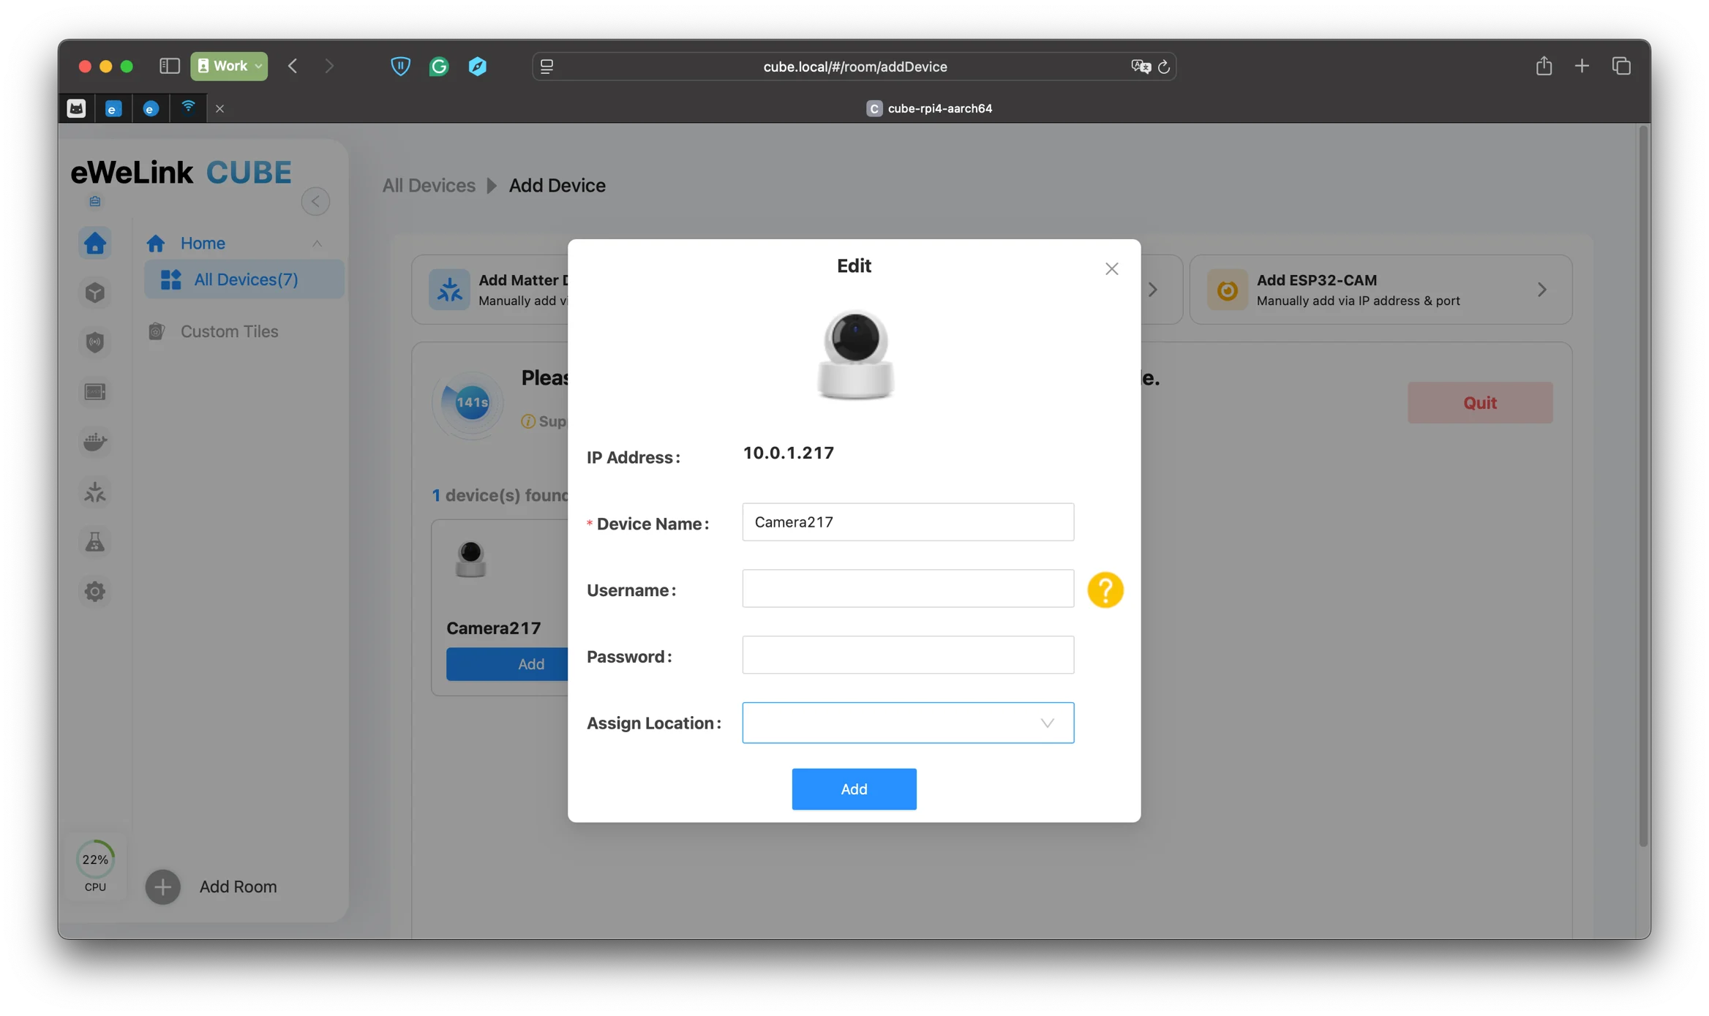The image size is (1709, 1016).
Task: Collapse the Home menu chevron
Action: pyautogui.click(x=317, y=244)
